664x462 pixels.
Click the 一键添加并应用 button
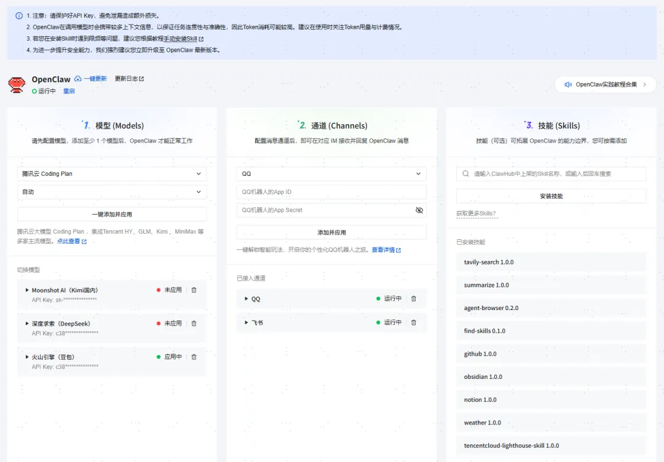coord(112,215)
